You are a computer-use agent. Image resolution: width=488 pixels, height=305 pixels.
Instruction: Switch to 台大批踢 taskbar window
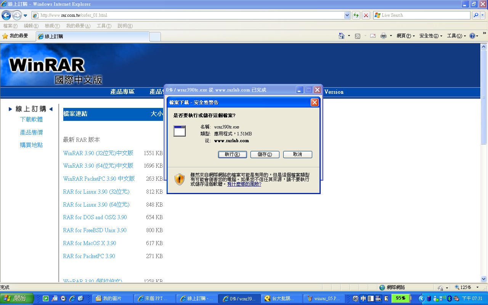point(282,299)
